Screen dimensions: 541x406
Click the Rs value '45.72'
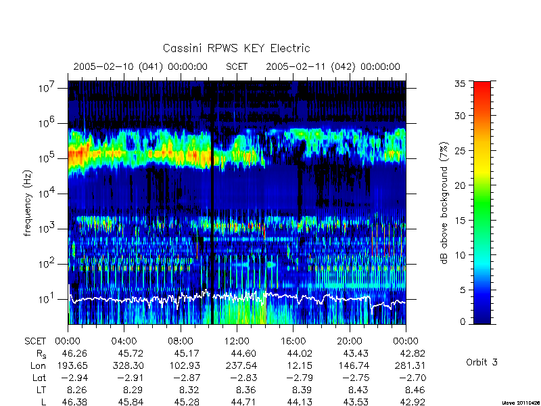click(130, 353)
